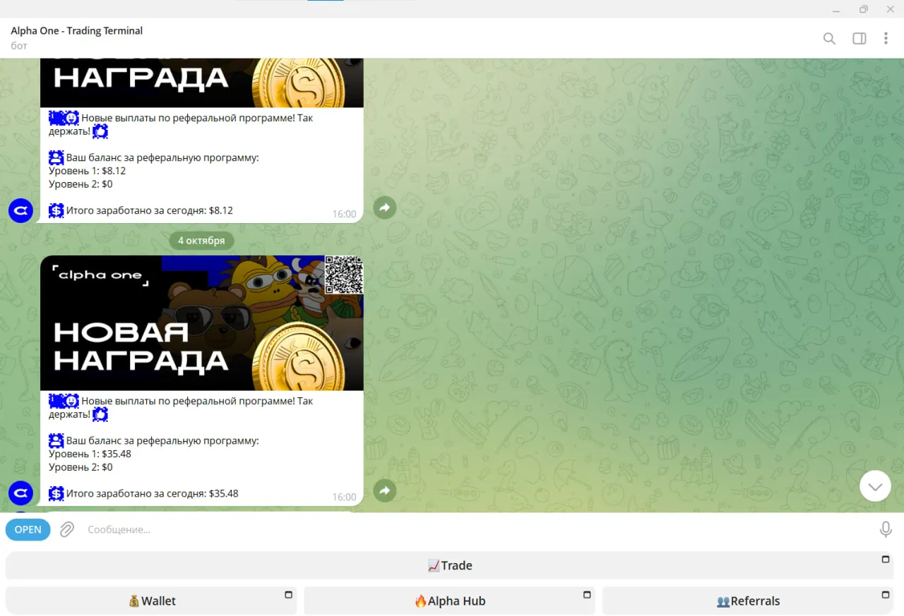The width and height of the screenshot is (904, 616).
Task: Forward the $35.48 referral reward message
Action: [x=385, y=490]
